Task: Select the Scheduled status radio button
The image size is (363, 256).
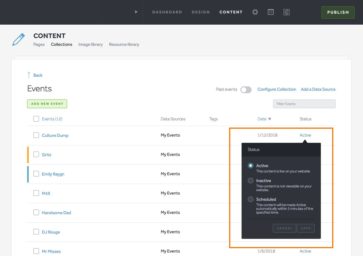Action: tap(251, 199)
